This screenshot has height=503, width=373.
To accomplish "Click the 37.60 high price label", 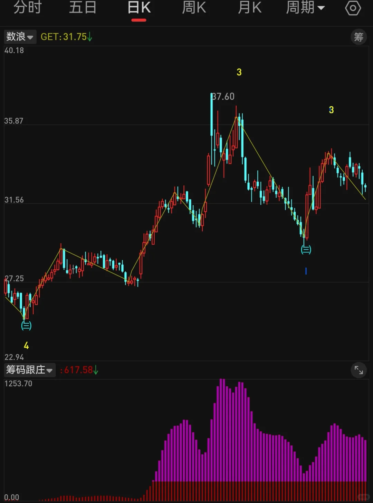I will pos(223,97).
